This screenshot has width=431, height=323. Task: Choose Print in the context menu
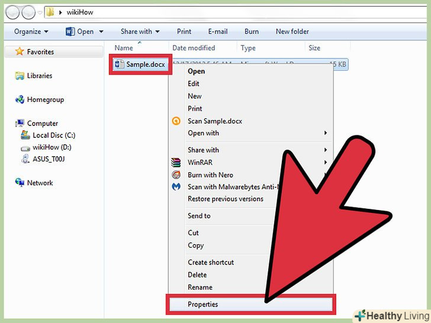195,108
